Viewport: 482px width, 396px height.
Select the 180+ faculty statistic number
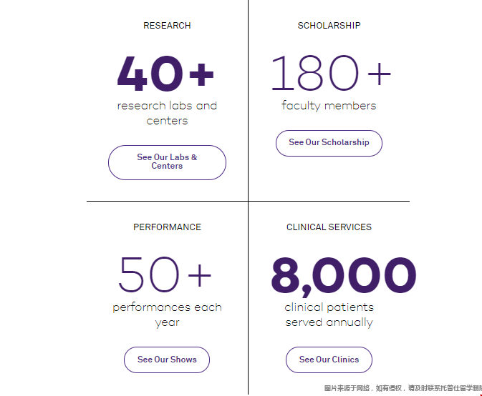point(330,74)
